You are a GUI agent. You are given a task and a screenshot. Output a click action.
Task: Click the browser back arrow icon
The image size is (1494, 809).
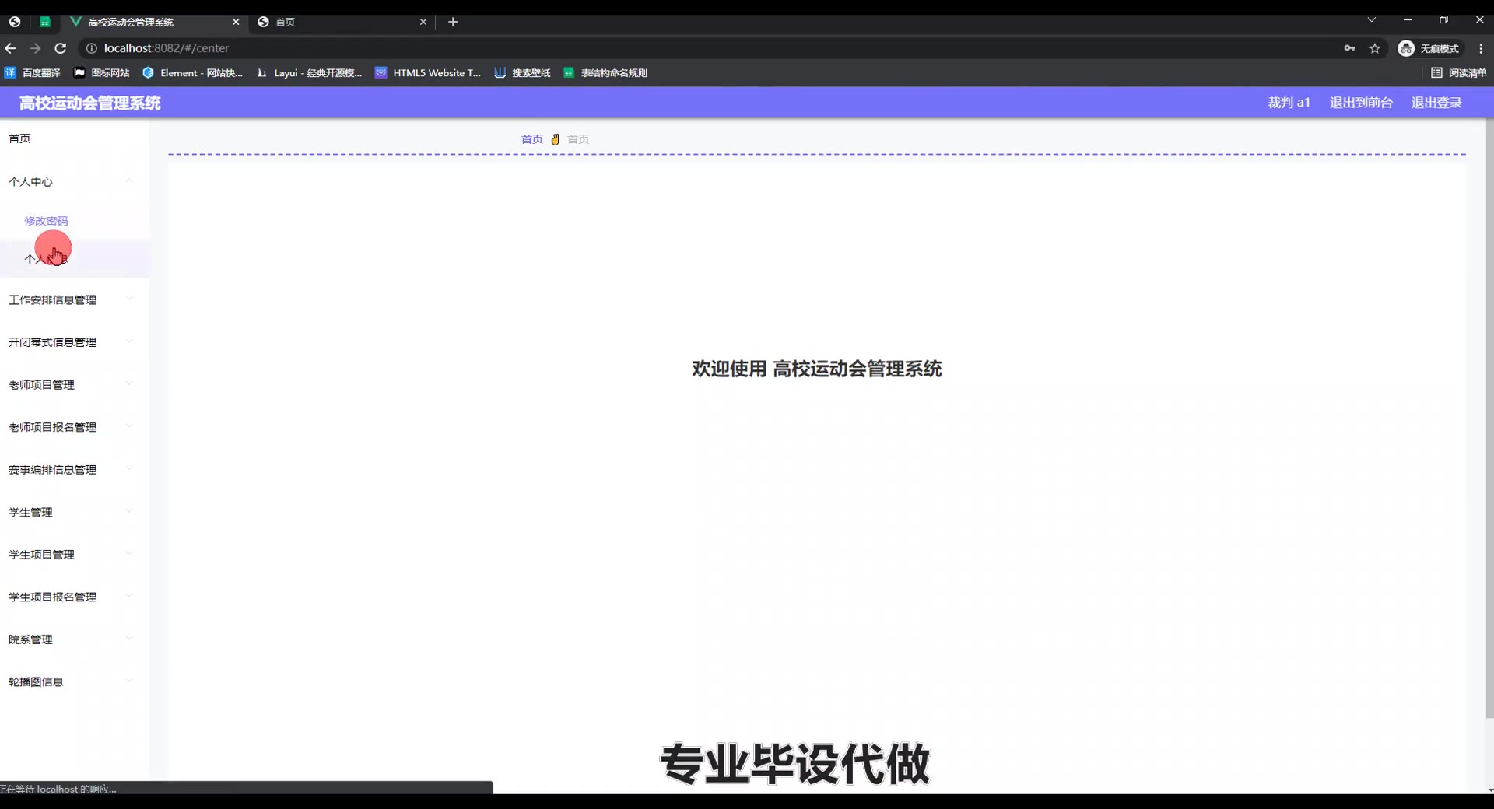coord(10,48)
